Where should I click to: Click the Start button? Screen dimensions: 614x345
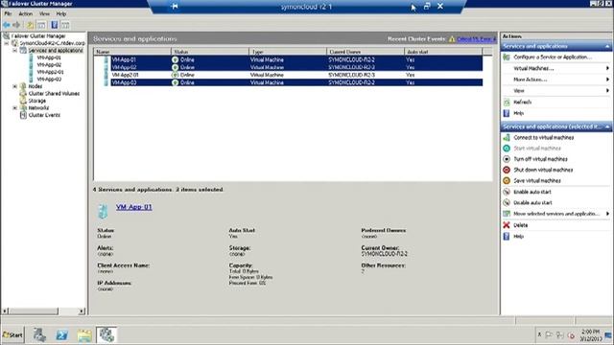click(x=12, y=334)
